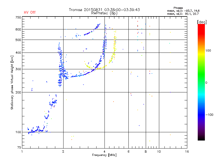Click the colorbar label '-100'
This screenshot has height=165, width=220.
point(209,115)
